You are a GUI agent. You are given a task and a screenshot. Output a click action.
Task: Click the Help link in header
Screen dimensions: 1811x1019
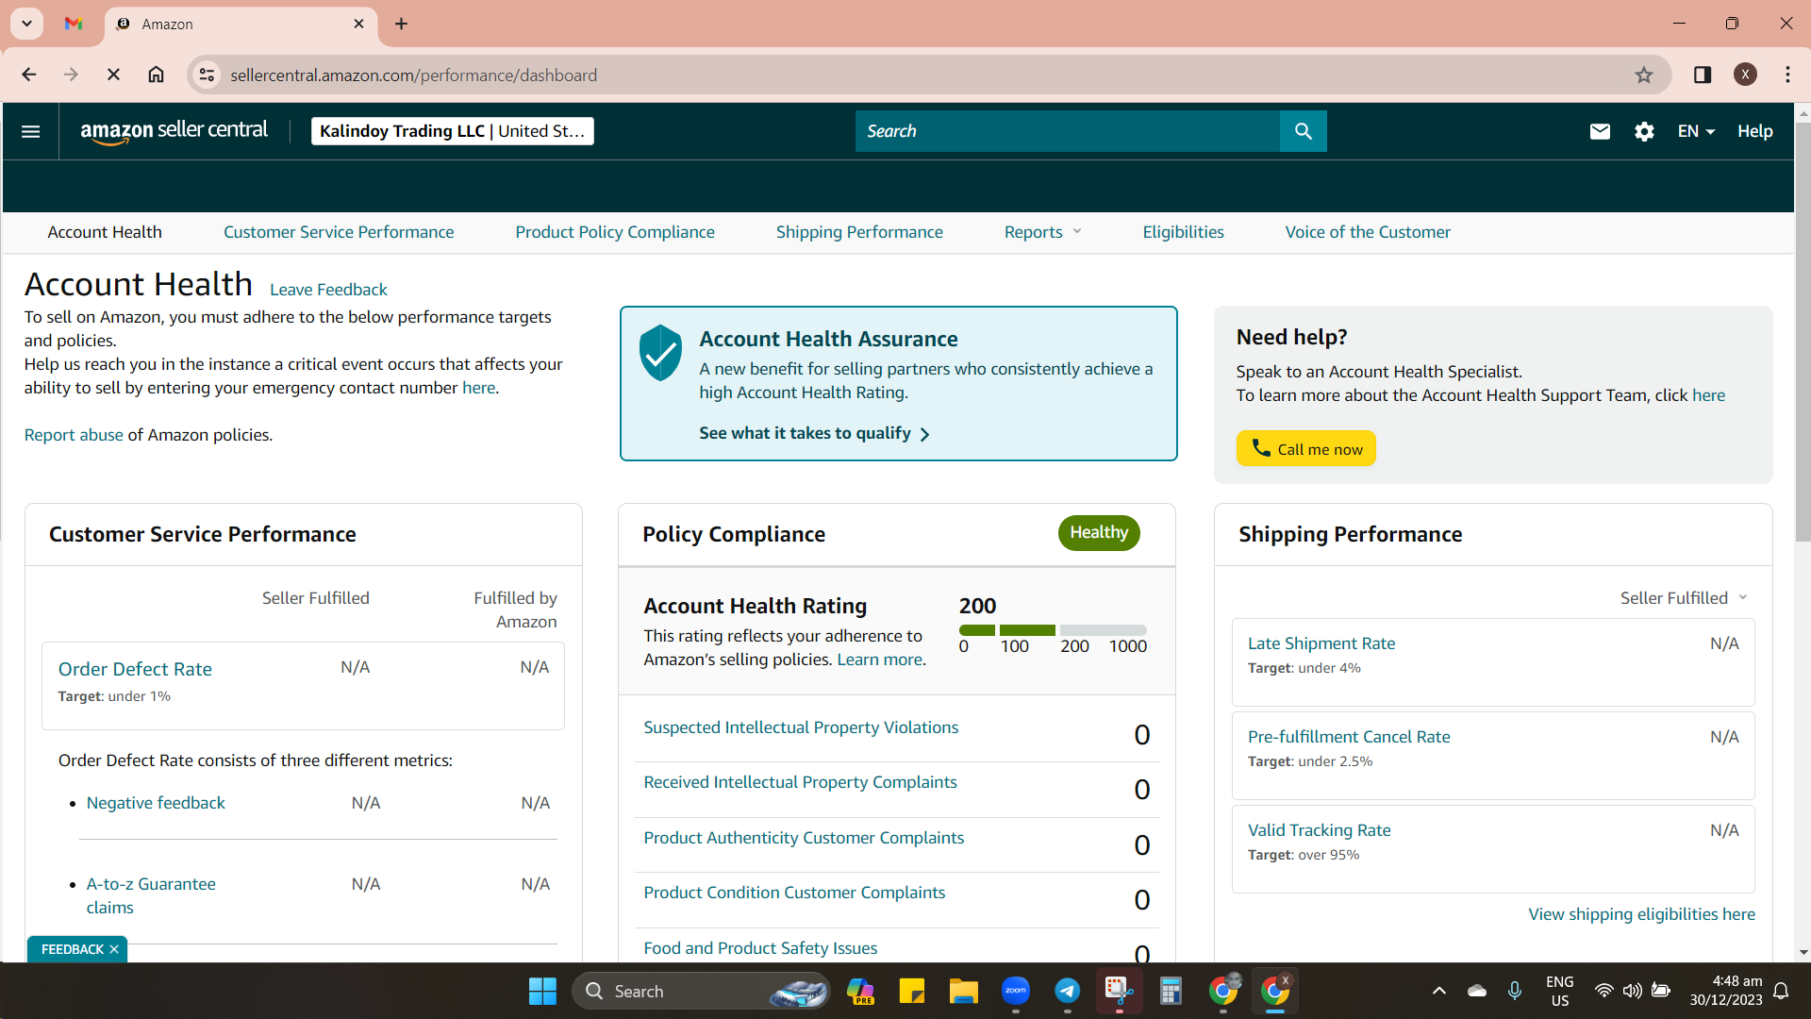pyautogui.click(x=1754, y=131)
